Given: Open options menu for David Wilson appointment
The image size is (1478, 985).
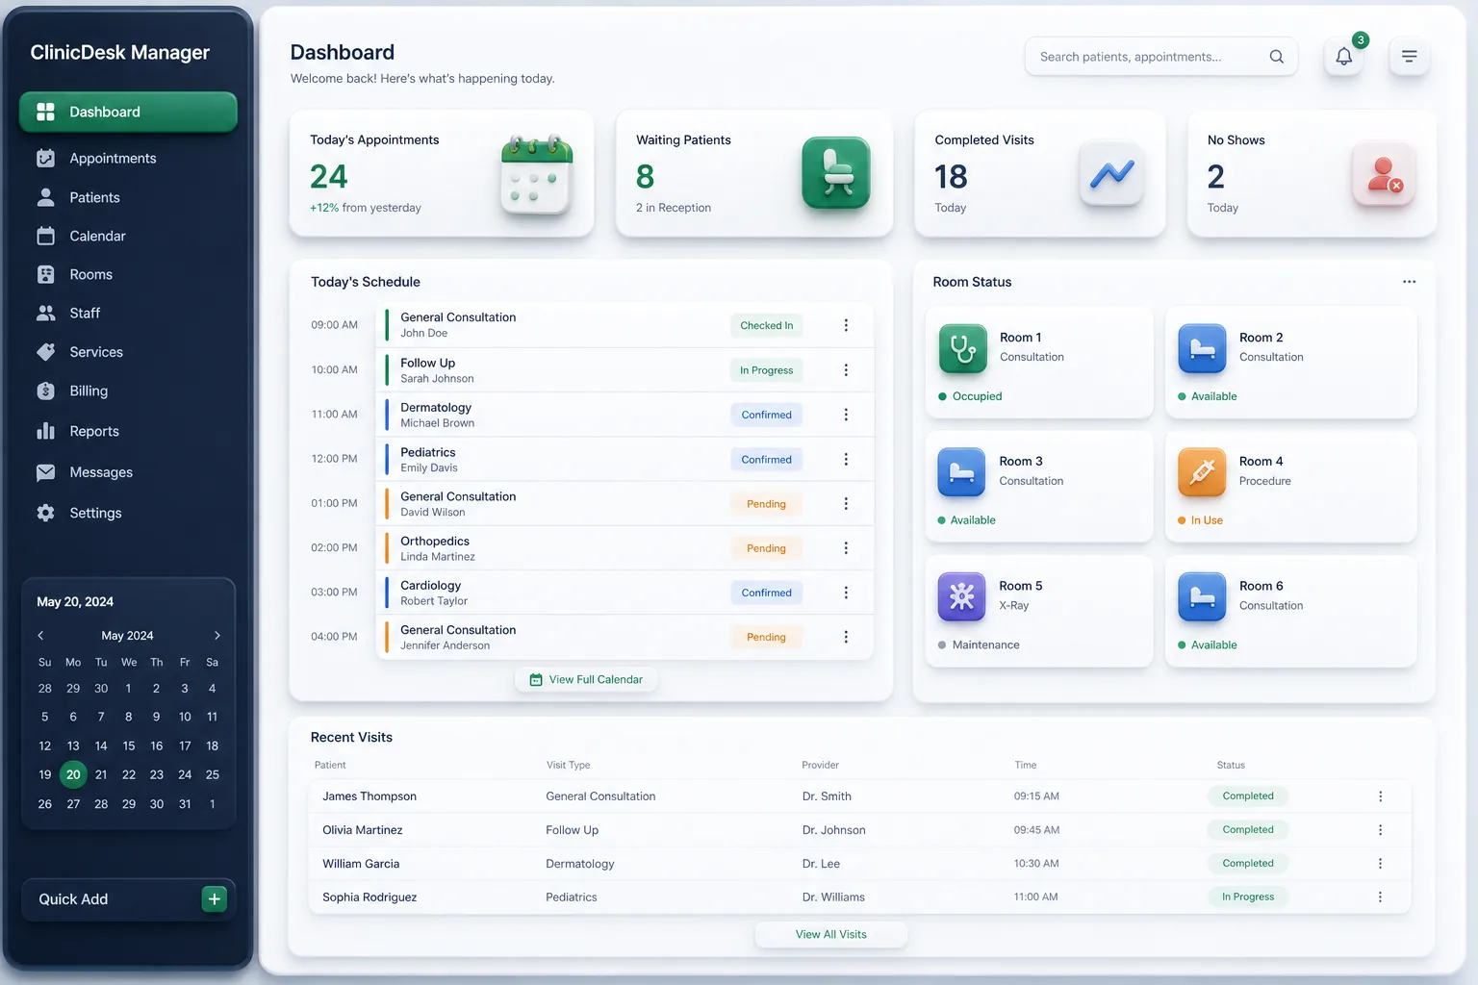Looking at the screenshot, I should coord(846,504).
